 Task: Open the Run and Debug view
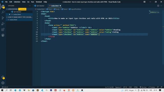3,24
